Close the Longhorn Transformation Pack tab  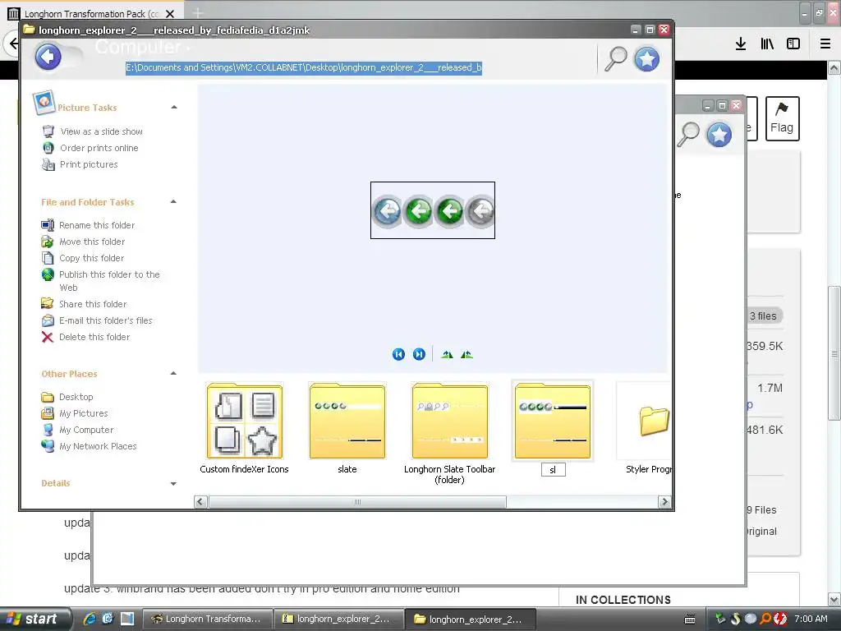click(169, 14)
